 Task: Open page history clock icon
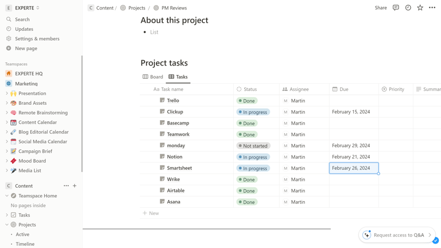tap(408, 8)
